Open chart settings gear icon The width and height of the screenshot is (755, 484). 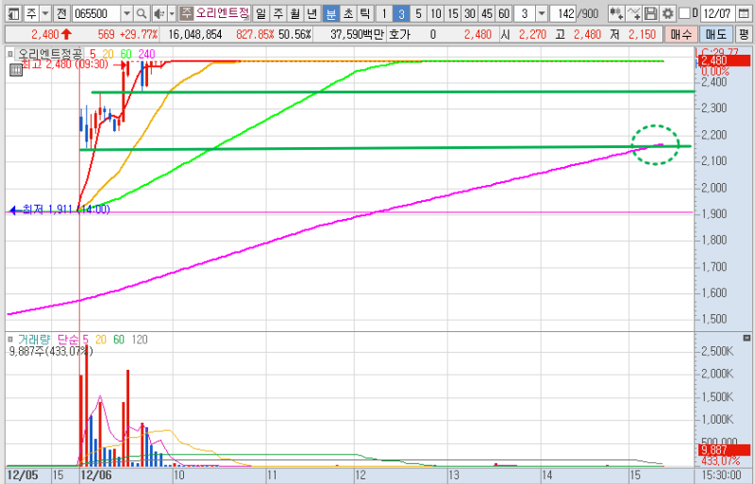coord(667,13)
